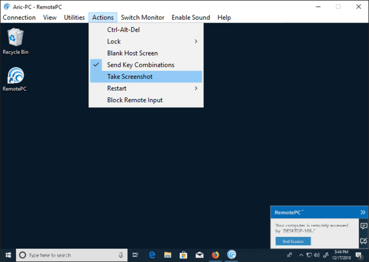
Task: Enable Blank Host Screen
Action: (132, 53)
